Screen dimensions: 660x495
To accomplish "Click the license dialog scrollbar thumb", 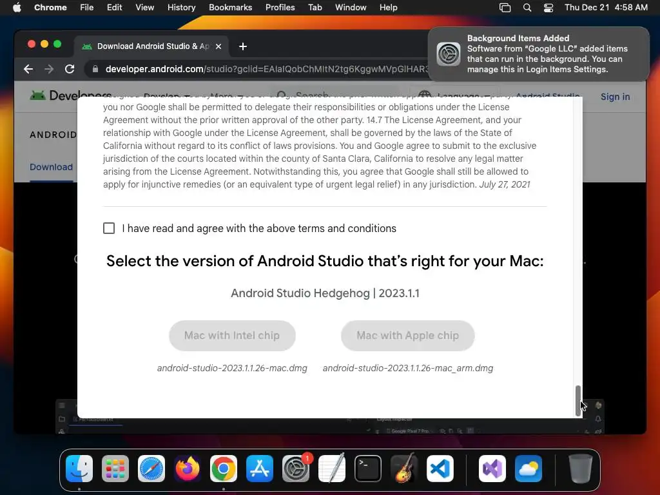I will (x=578, y=401).
